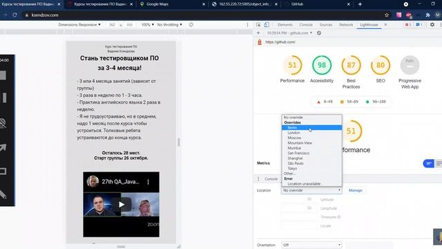442x249 pixels.
Task: Click Manage button next to Location
Action: click(355, 191)
